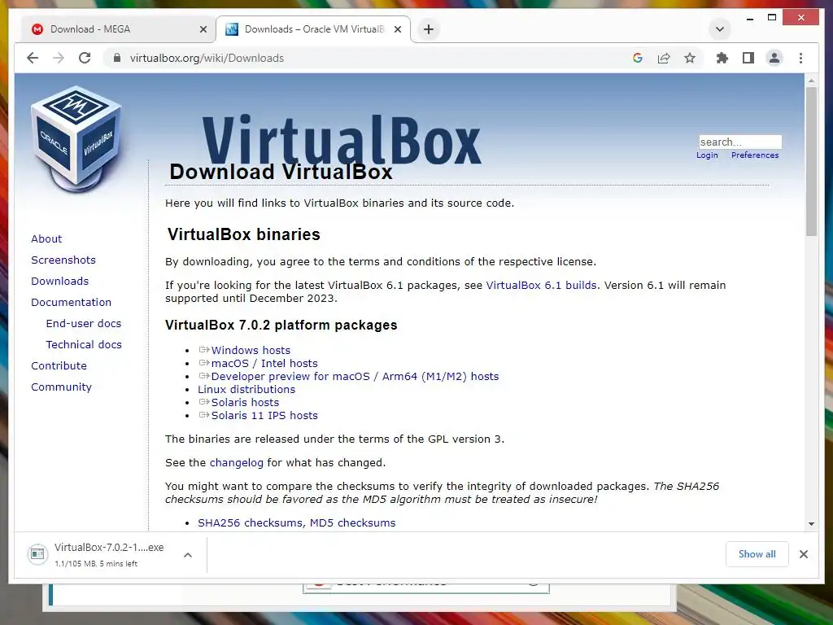Open Documentation in the sidebar
The height and width of the screenshot is (625, 833).
pos(72,303)
